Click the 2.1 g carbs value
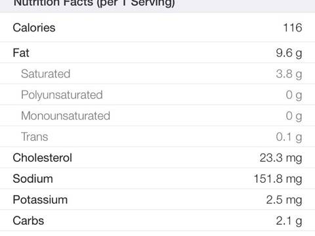The height and width of the screenshot is (236, 315). pos(289,221)
